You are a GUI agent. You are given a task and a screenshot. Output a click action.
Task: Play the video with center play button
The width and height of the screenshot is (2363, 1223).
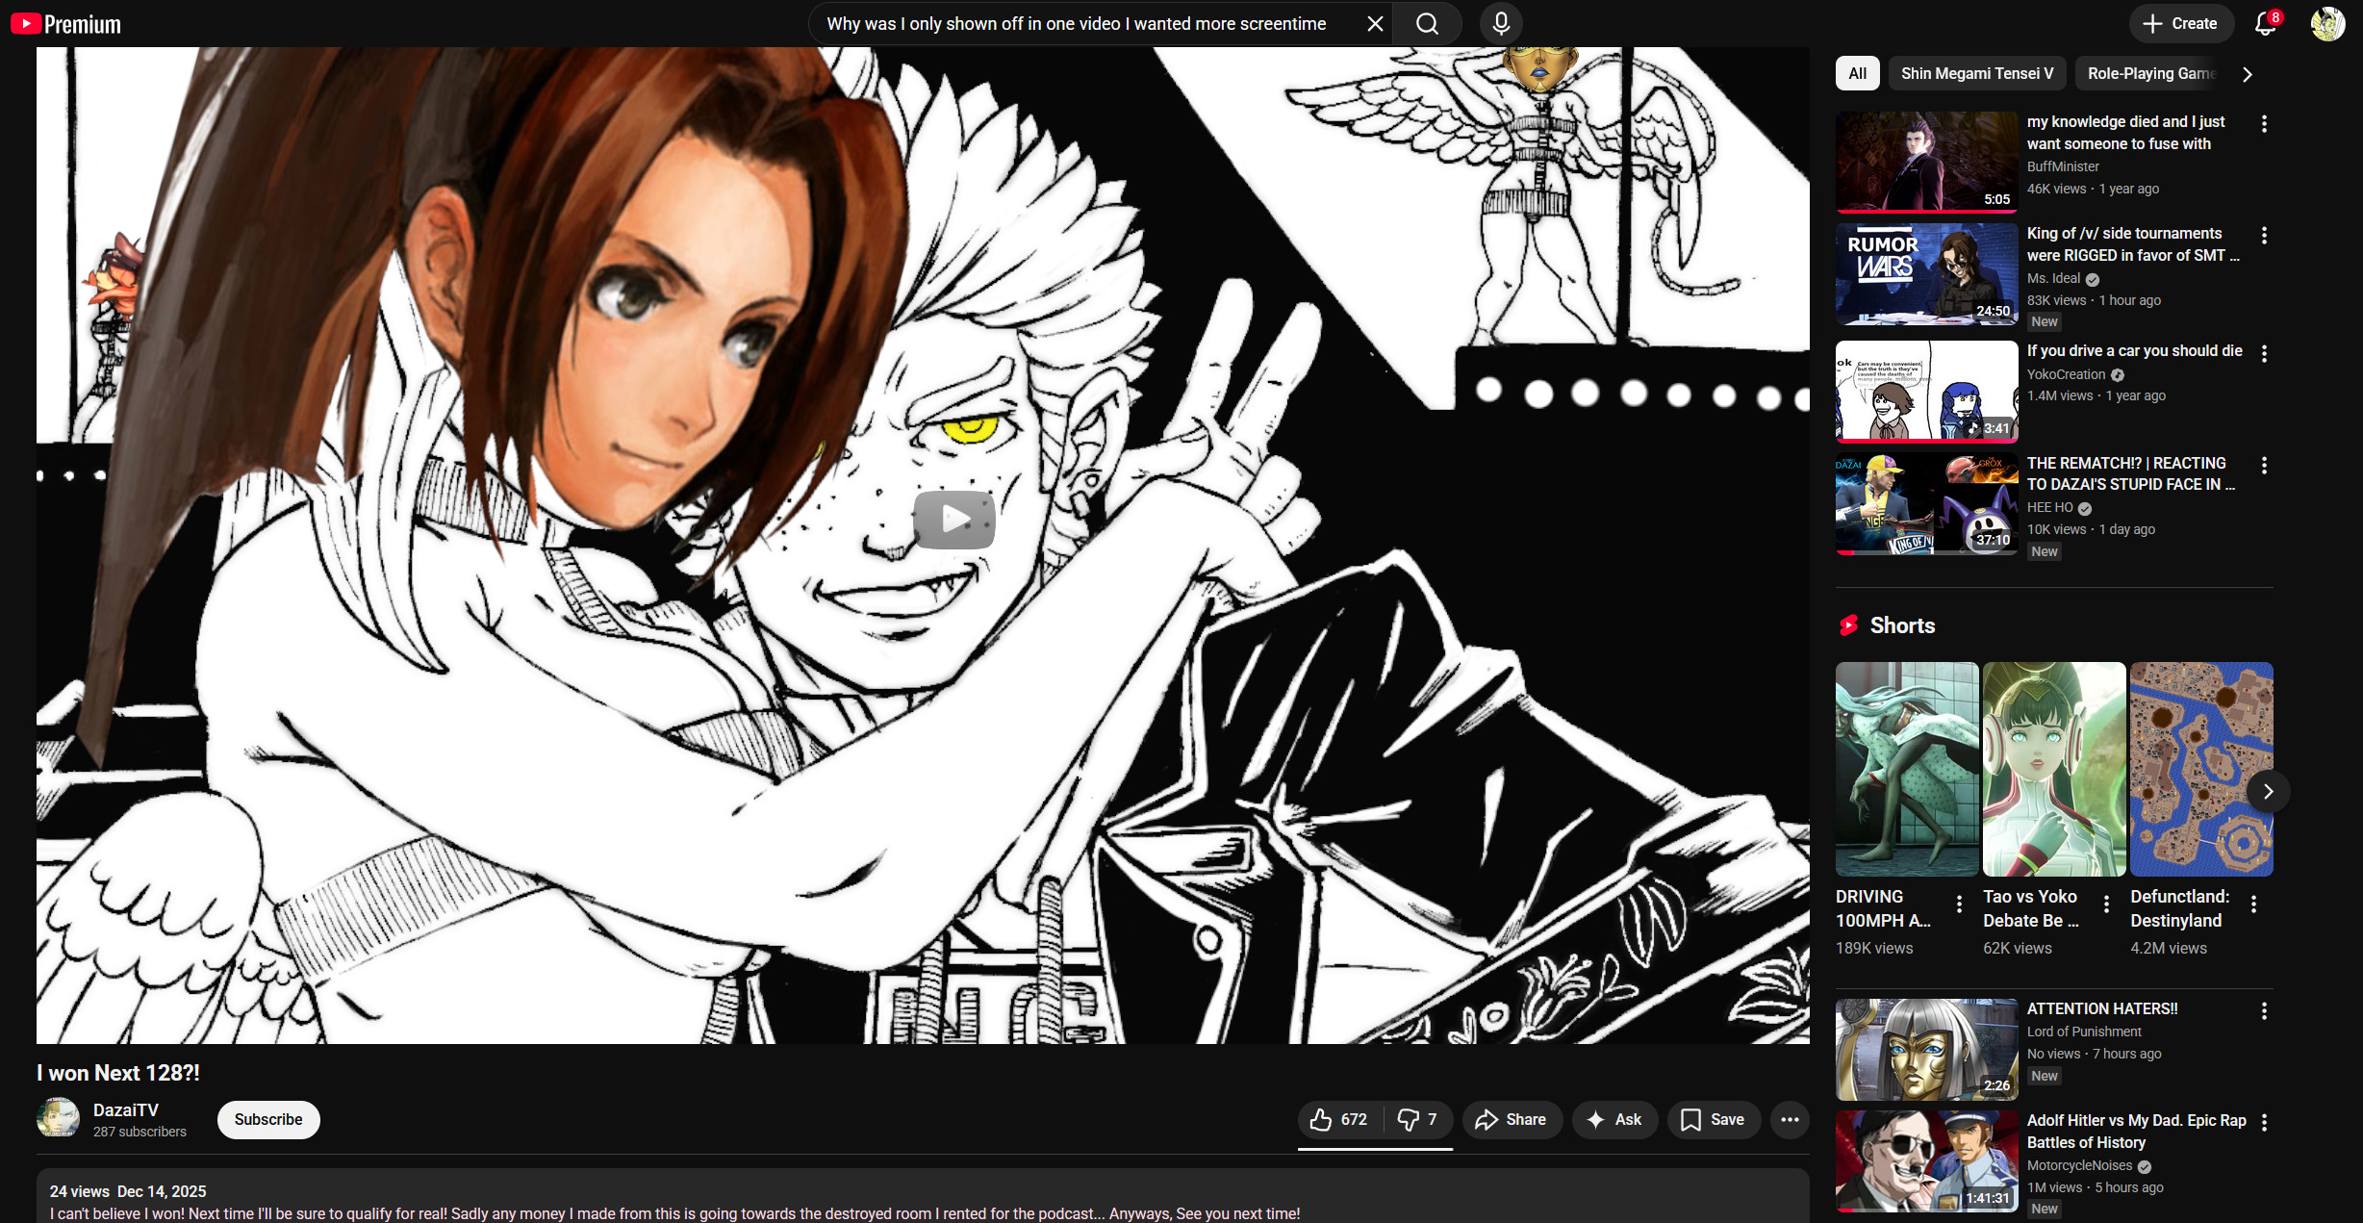click(953, 519)
